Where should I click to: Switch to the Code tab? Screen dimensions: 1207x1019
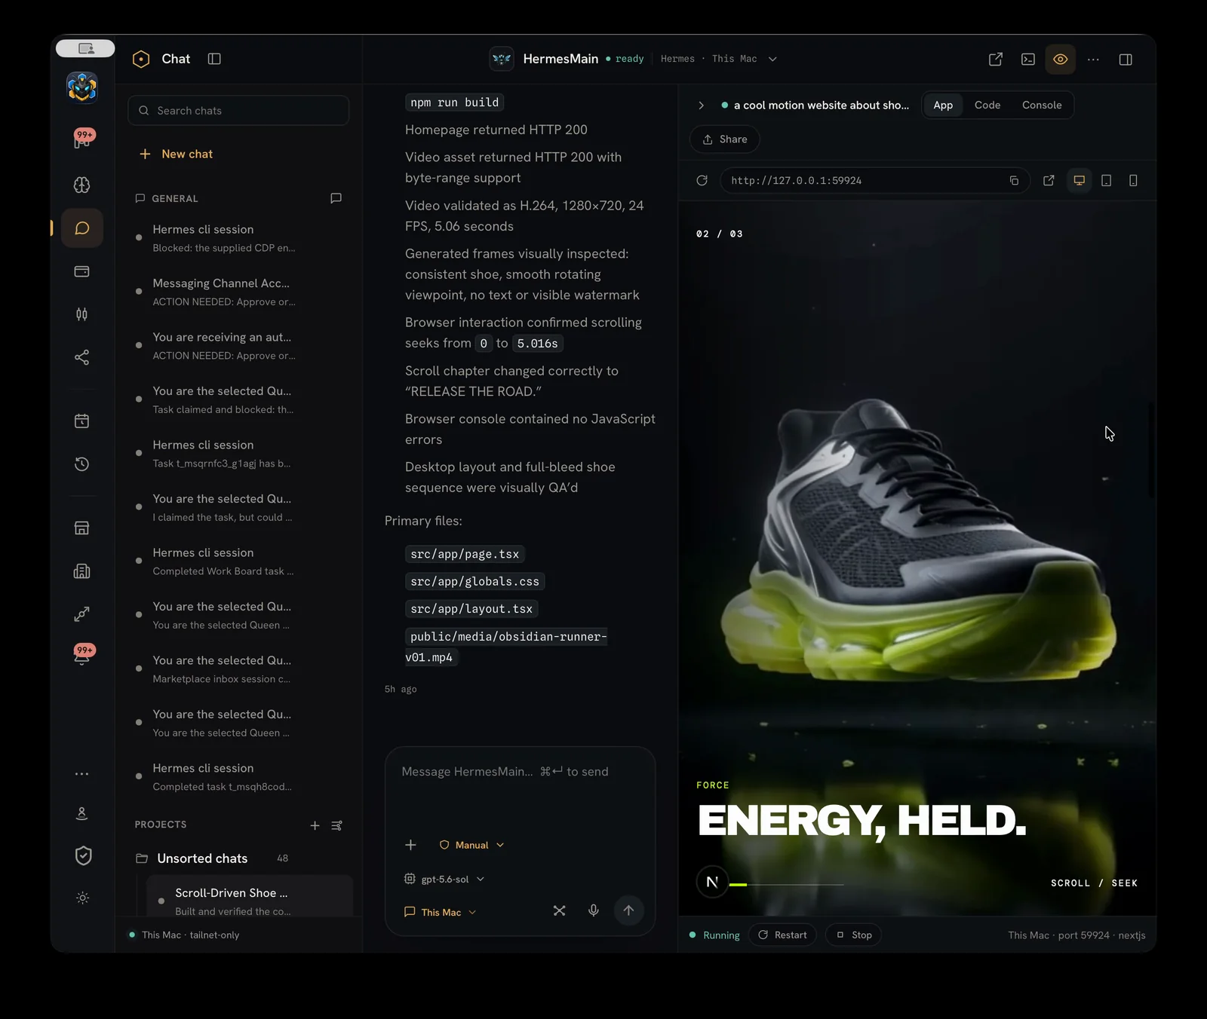987,105
